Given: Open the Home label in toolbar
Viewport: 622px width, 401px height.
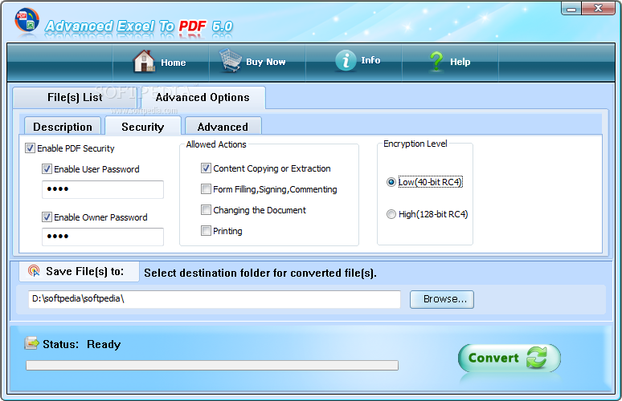Looking at the screenshot, I should 174,63.
